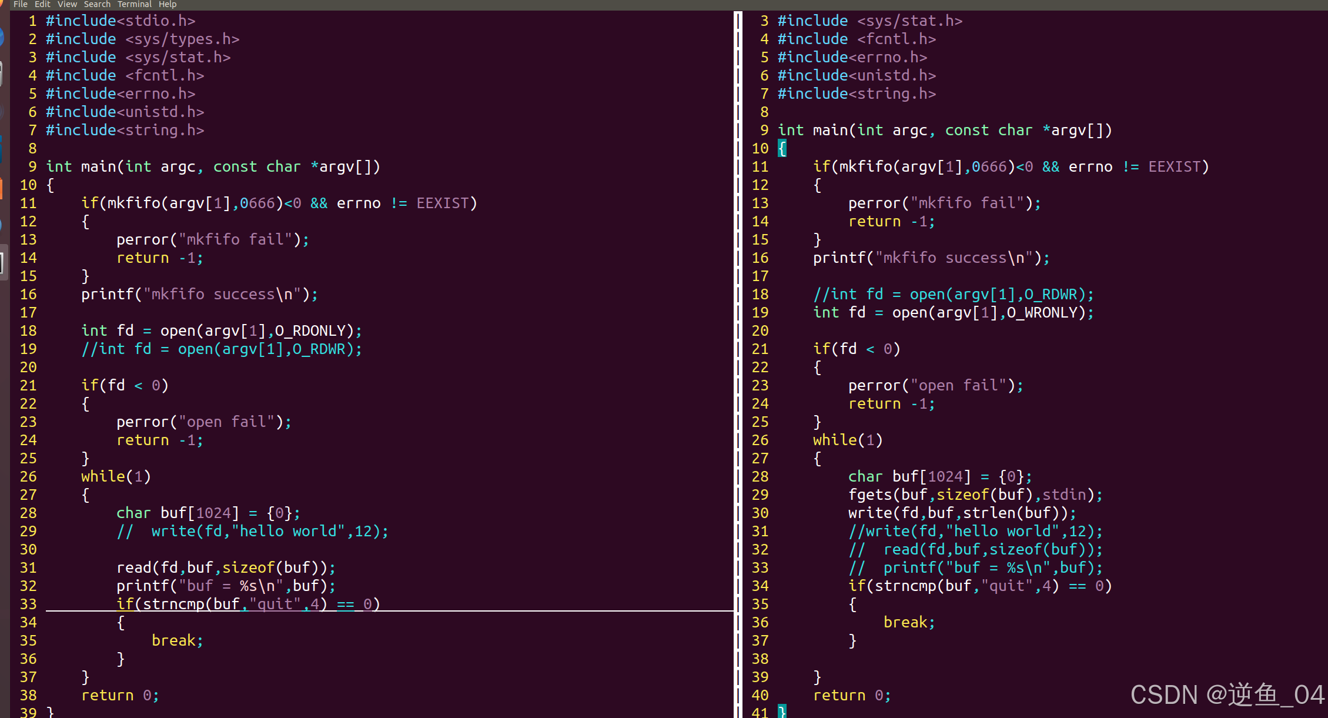Screen dimensions: 1328x718
Task: Click 'return 0;' in right pane
Action: (851, 696)
